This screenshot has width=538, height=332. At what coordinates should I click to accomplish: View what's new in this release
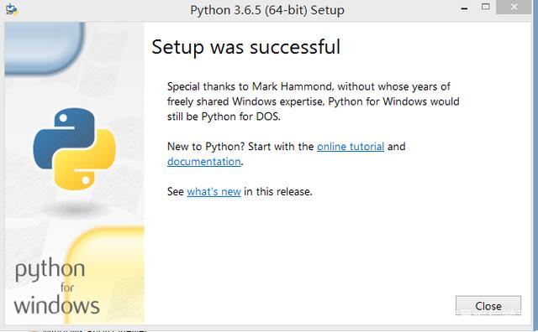point(214,192)
